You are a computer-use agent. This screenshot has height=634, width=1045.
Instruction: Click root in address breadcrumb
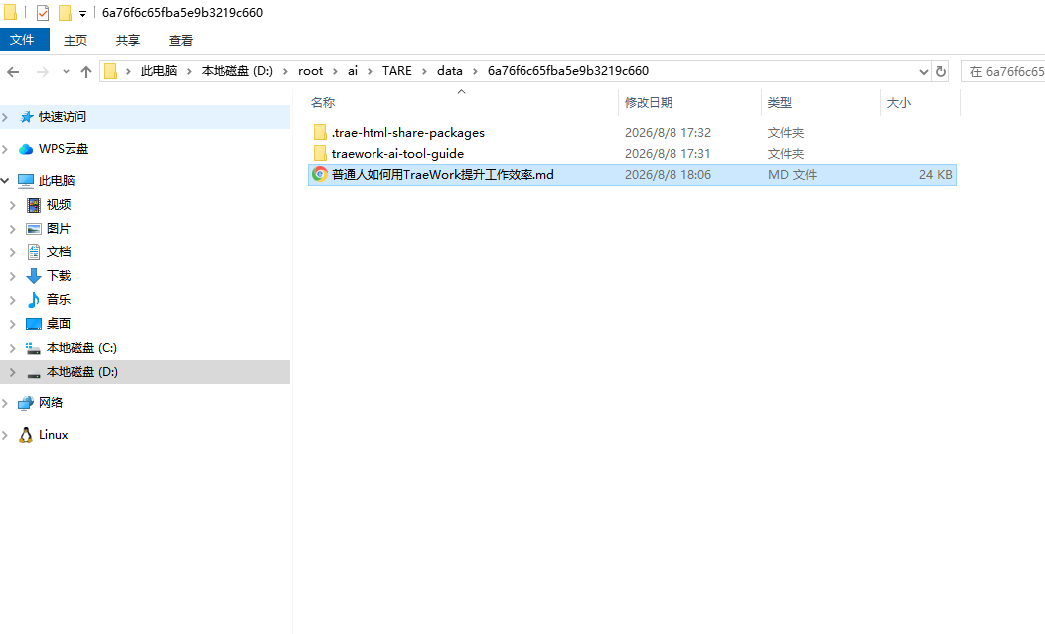[x=311, y=70]
